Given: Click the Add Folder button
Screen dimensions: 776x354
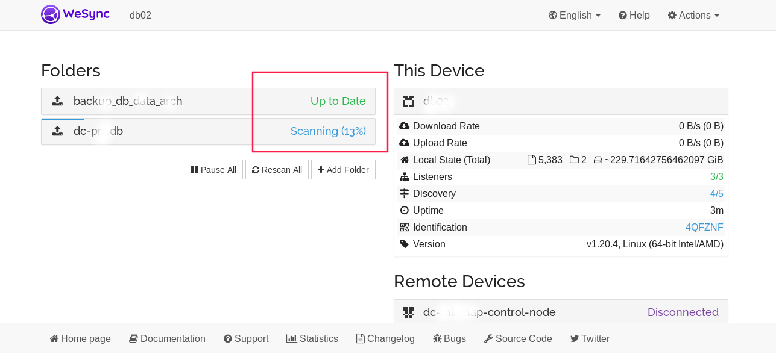Looking at the screenshot, I should 343,170.
